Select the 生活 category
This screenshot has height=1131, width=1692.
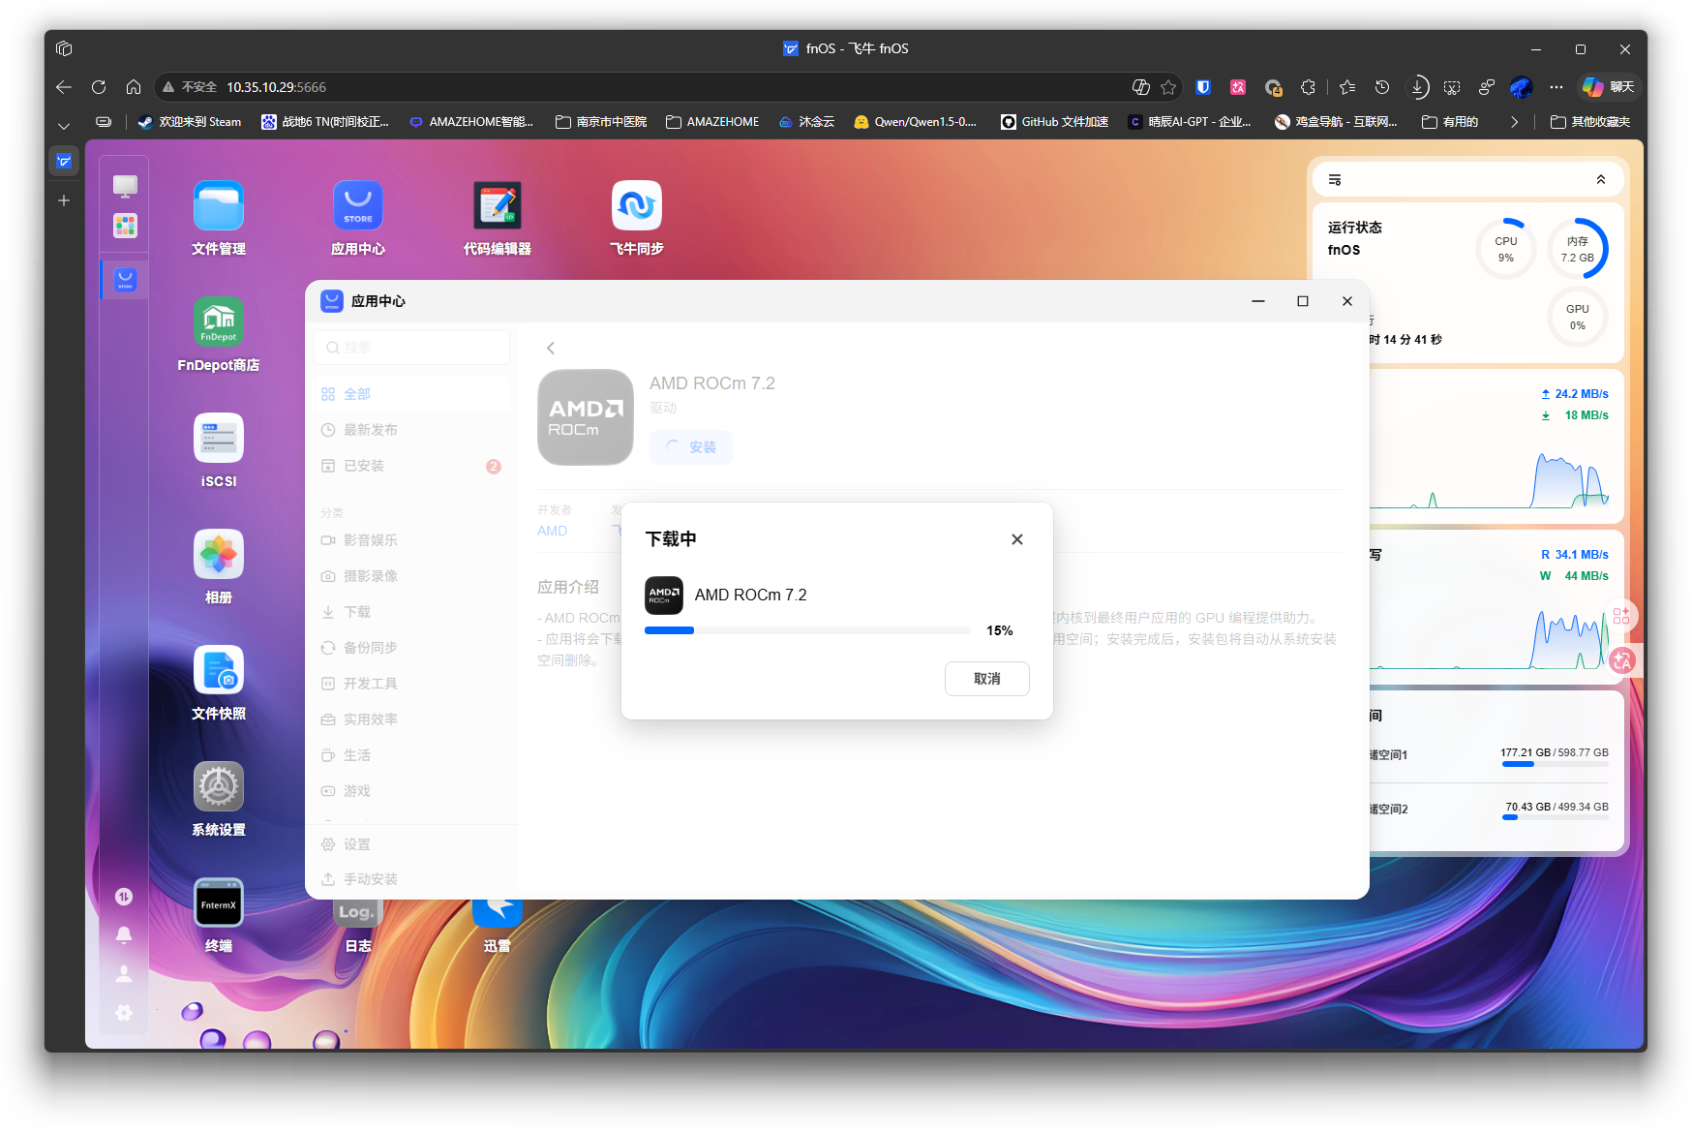click(x=411, y=755)
